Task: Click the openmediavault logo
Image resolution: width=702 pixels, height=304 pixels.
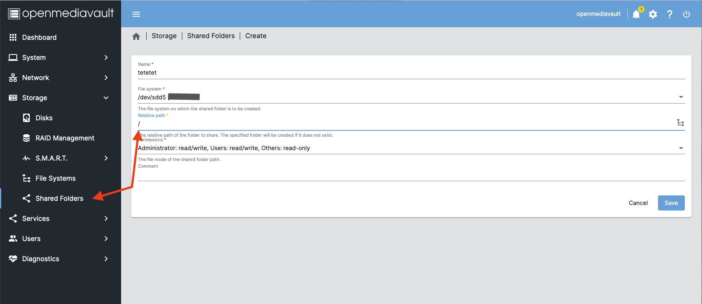Action: click(x=61, y=13)
